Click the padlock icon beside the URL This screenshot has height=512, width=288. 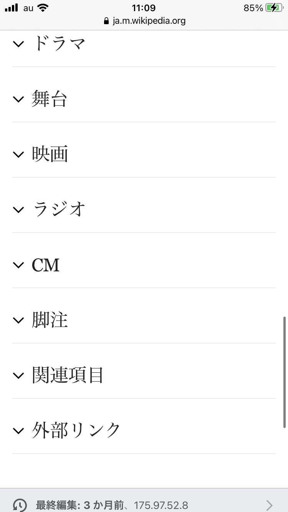click(x=106, y=21)
